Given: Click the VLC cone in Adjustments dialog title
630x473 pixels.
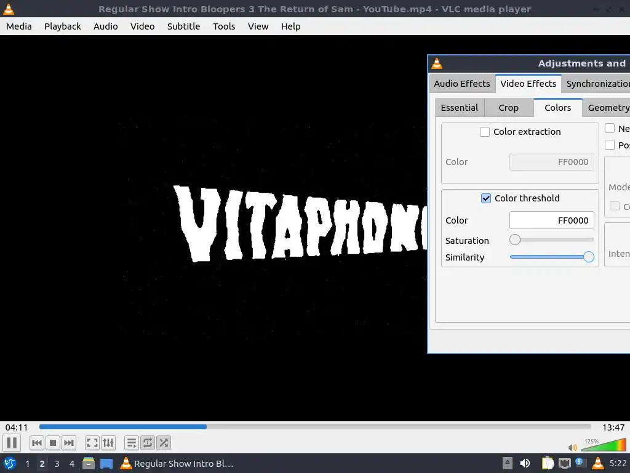Looking at the screenshot, I should [437, 63].
